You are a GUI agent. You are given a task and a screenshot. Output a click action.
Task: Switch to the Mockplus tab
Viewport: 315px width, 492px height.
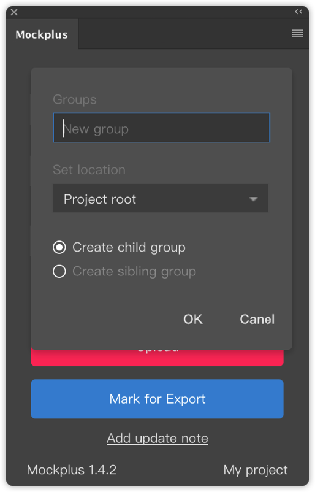(x=42, y=34)
